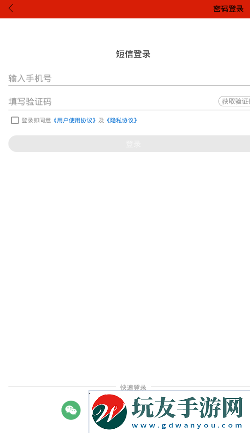Switch to 密码登录 in the header

pos(228,9)
